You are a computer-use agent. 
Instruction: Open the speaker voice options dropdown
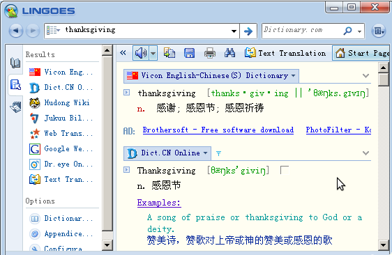point(153,53)
